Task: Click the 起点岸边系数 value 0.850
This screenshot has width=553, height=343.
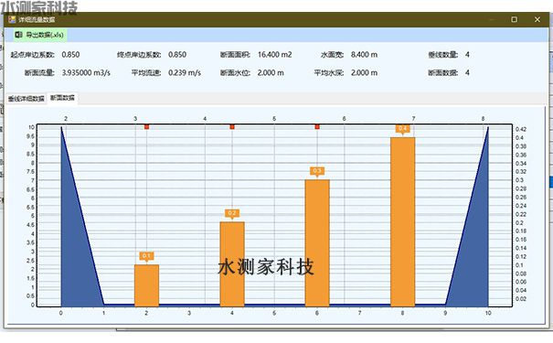Action: [x=70, y=55]
